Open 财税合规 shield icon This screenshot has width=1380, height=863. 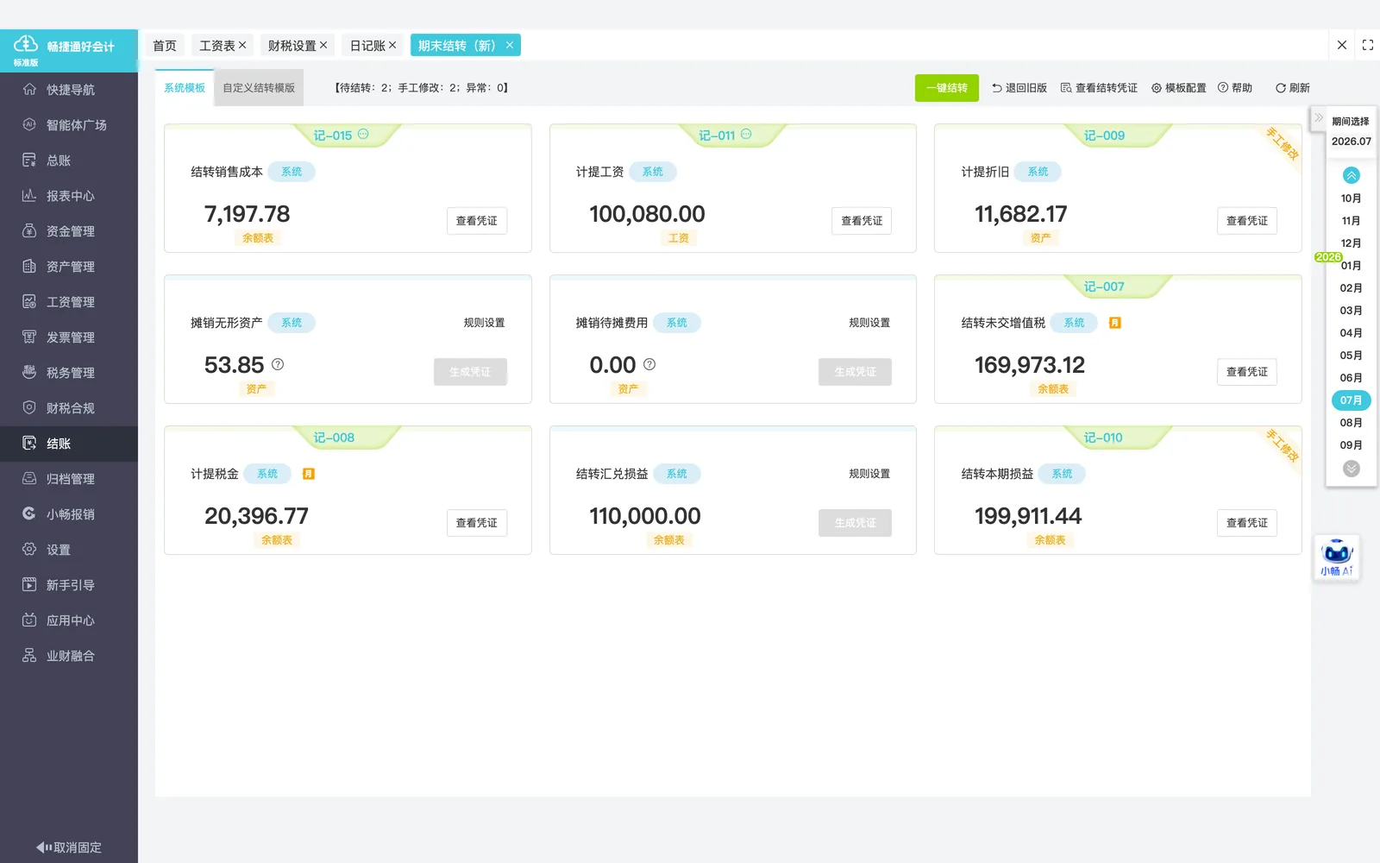pyautogui.click(x=29, y=408)
